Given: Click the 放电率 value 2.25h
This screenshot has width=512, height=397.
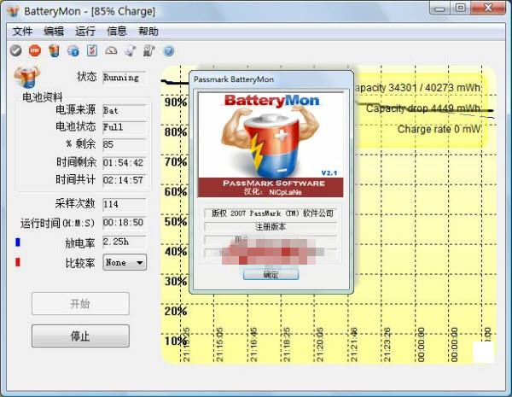Looking at the screenshot, I should [124, 242].
